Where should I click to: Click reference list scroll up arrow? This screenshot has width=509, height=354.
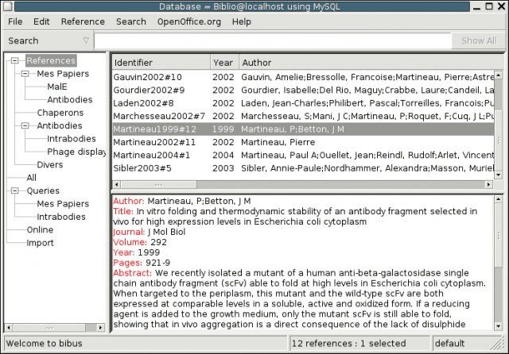pyautogui.click(x=499, y=75)
